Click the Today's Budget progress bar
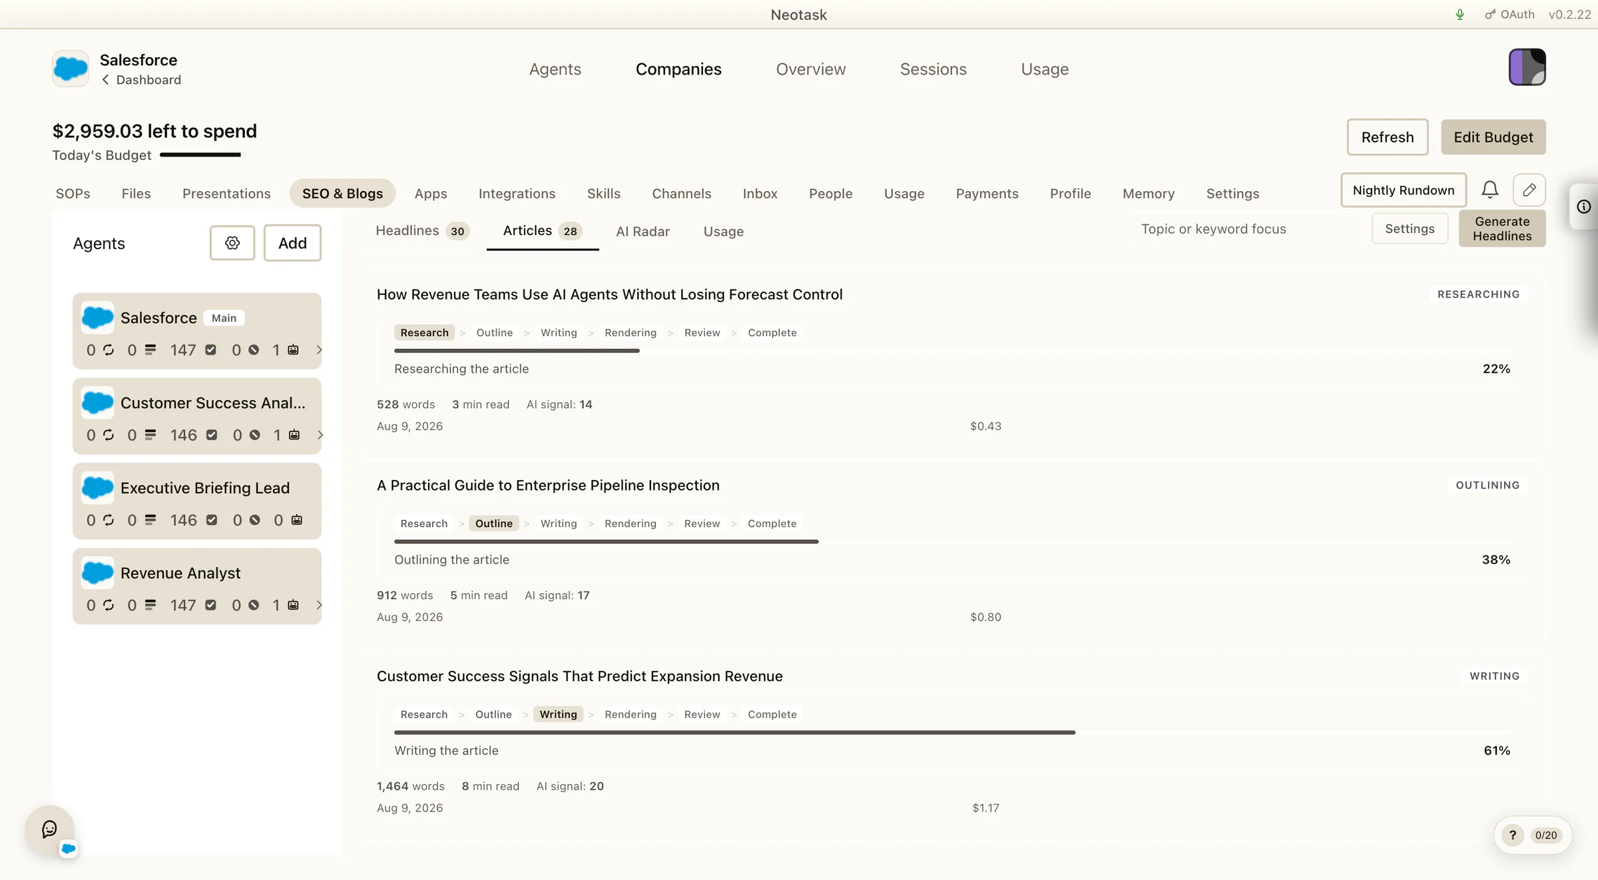 pos(202,155)
